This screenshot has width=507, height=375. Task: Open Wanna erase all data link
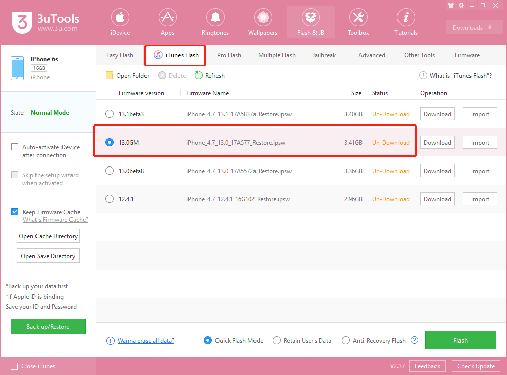pos(146,341)
